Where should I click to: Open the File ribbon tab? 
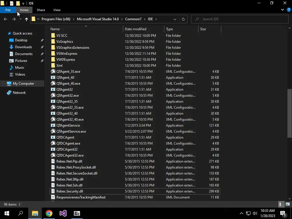(x=8, y=10)
